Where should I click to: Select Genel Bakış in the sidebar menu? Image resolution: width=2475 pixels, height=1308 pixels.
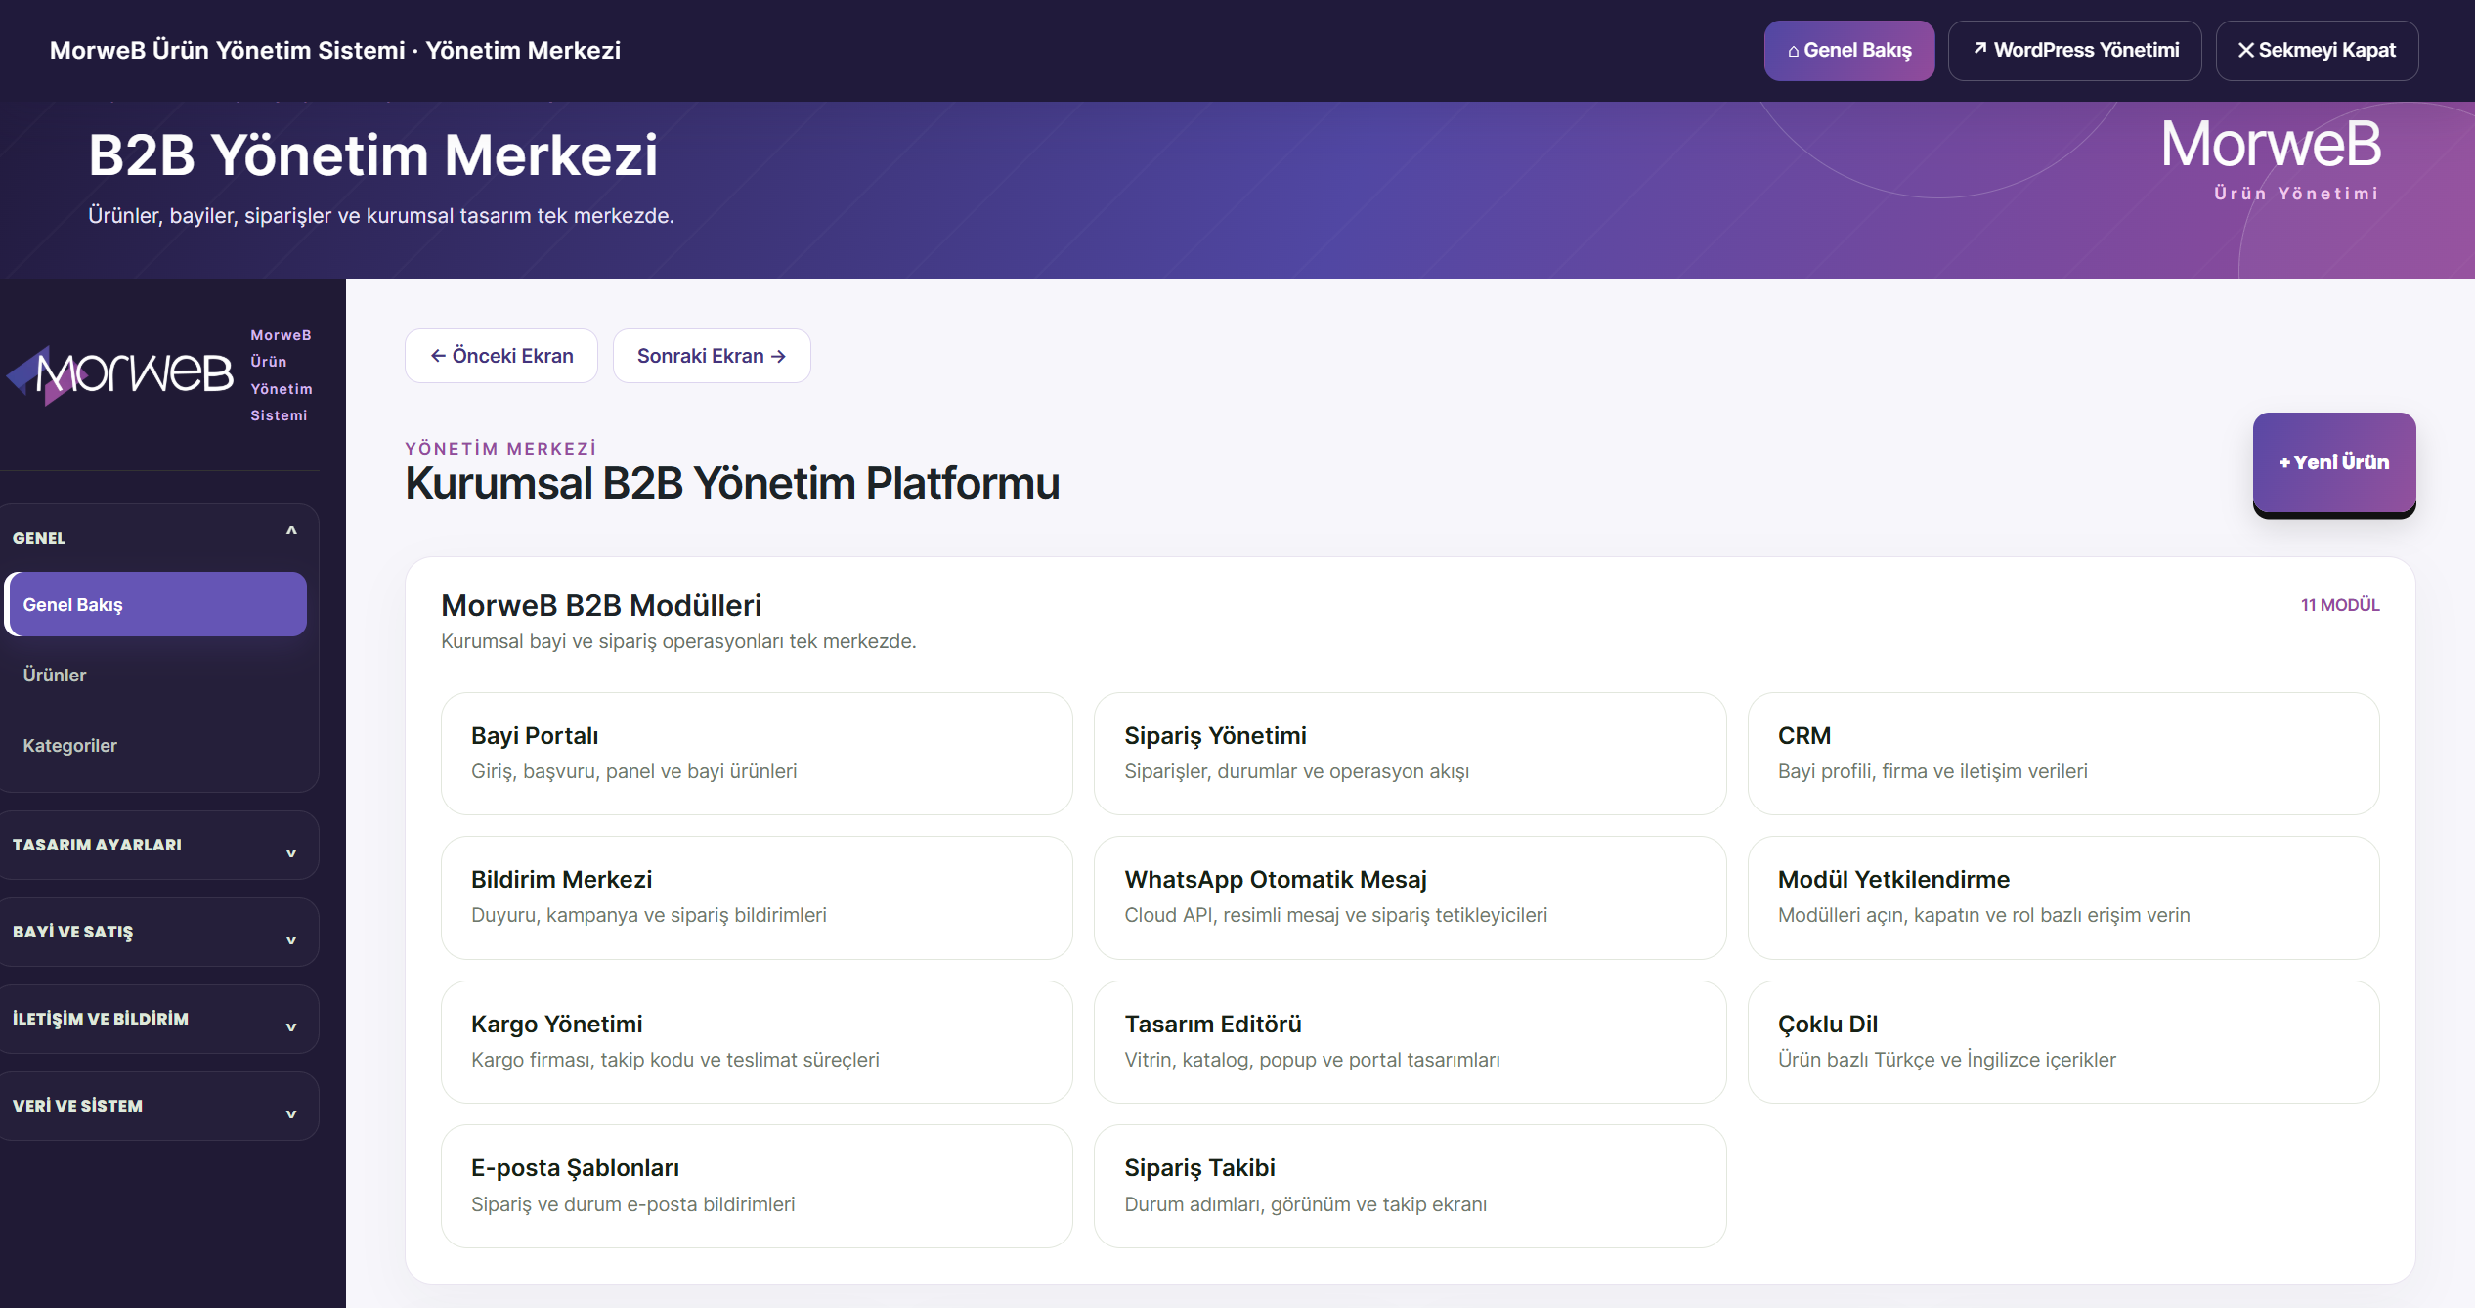[155, 604]
